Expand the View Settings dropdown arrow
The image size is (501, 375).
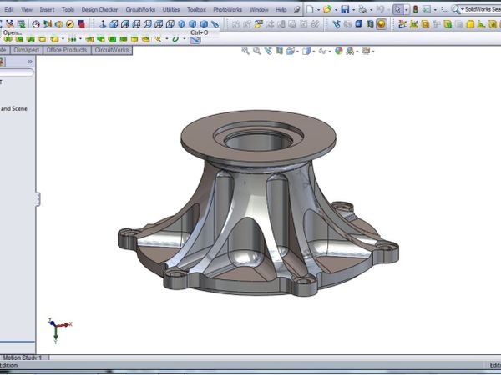[x=373, y=52]
